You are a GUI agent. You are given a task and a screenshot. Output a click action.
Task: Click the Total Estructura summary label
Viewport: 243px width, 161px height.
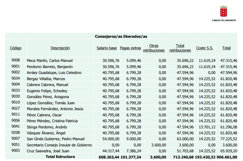pyautogui.click(x=60, y=157)
